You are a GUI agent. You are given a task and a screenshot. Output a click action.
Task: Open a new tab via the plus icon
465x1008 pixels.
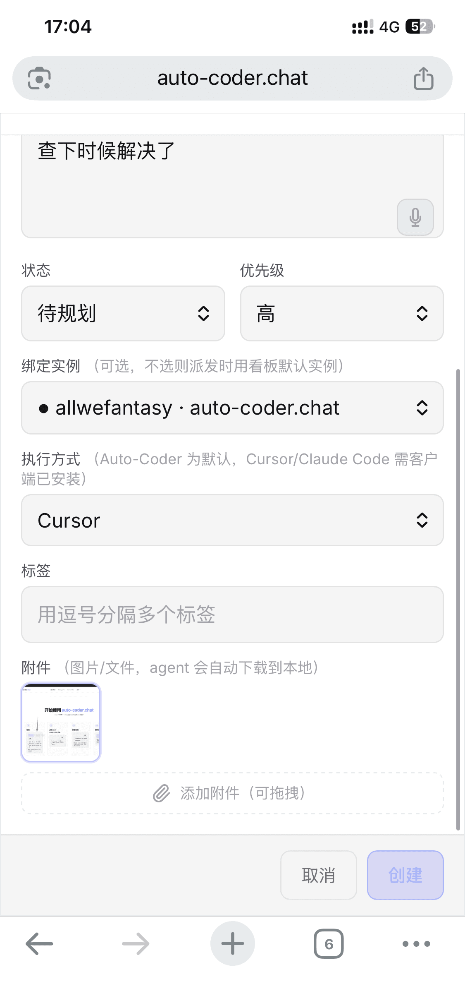pos(232,944)
